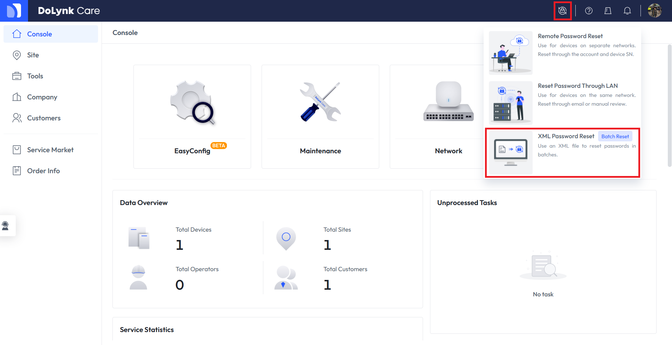Click the Total Sites count value
The image size is (672, 345).
(x=327, y=245)
